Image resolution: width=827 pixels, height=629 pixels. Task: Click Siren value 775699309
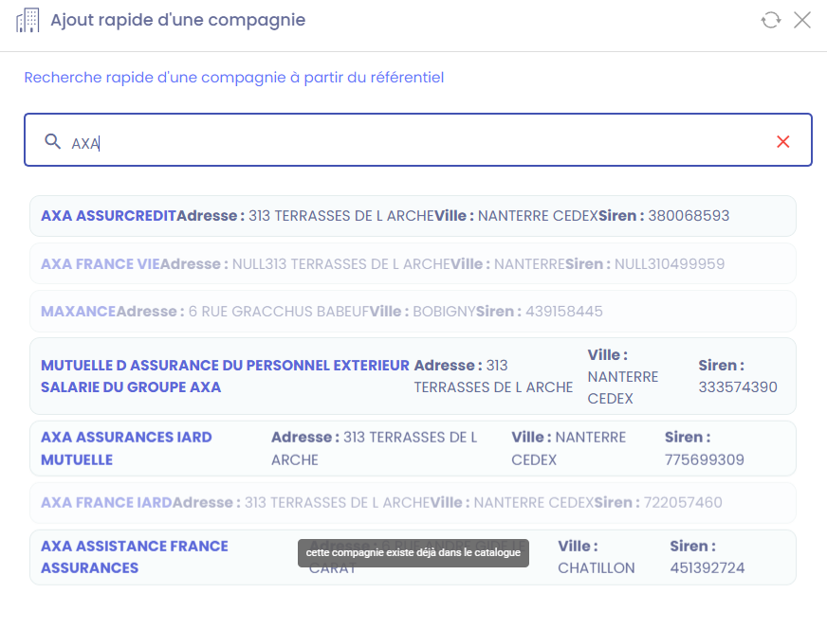pos(704,459)
